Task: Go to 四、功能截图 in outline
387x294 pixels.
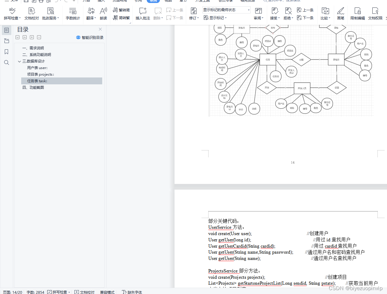Action: click(33, 88)
